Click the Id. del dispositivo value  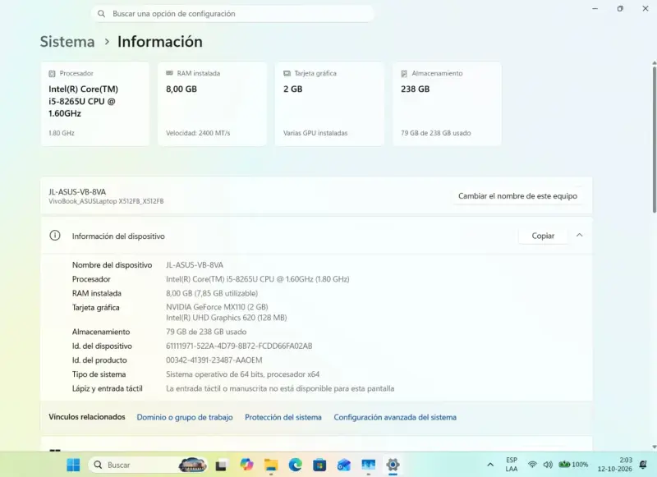pyautogui.click(x=239, y=346)
